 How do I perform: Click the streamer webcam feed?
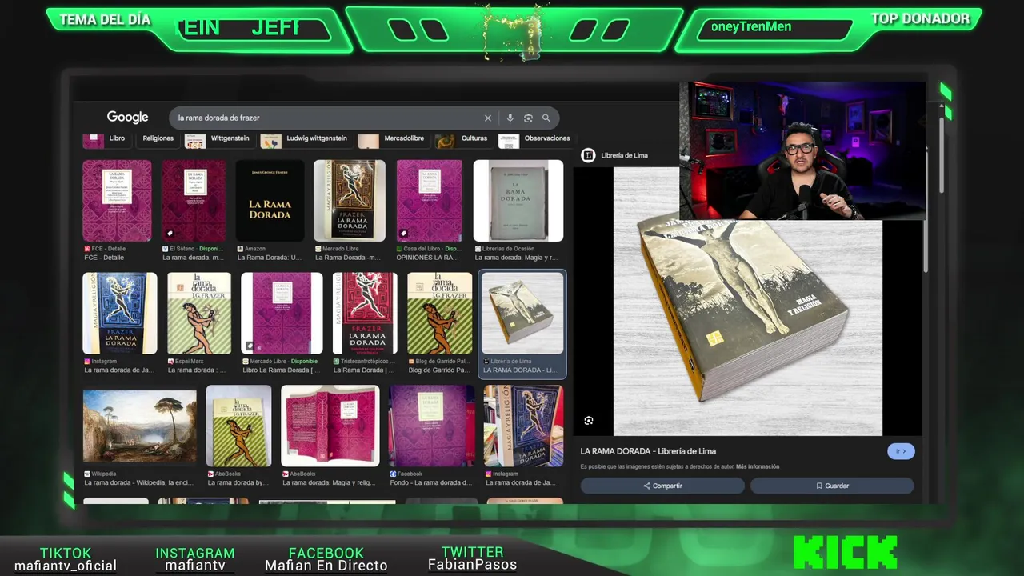click(x=802, y=150)
